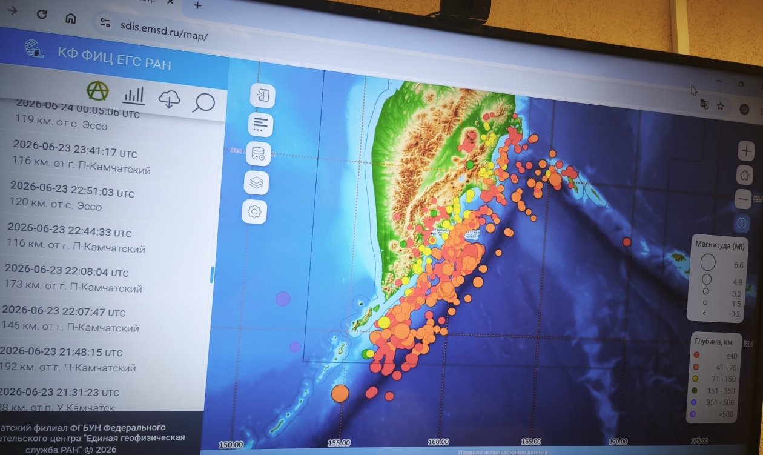The width and height of the screenshot is (763, 455).
Task: Open the database catalog icon on map
Action: pyautogui.click(x=259, y=154)
